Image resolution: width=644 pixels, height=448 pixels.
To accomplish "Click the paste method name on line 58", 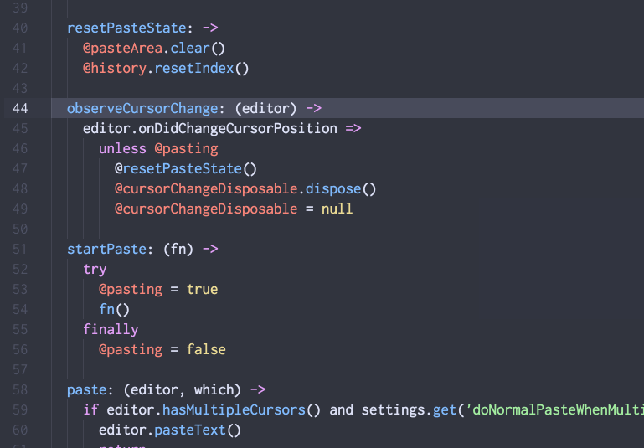I will tap(86, 389).
